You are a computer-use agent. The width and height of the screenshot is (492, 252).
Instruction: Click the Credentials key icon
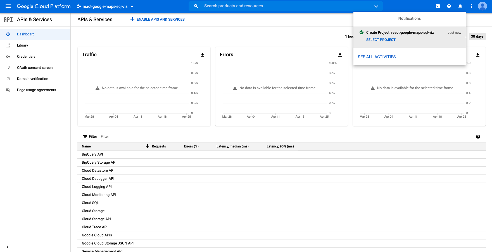pos(8,57)
